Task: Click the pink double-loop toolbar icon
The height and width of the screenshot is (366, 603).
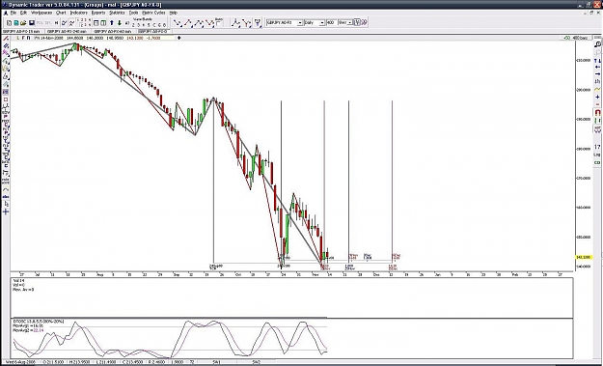Action: coord(364,23)
